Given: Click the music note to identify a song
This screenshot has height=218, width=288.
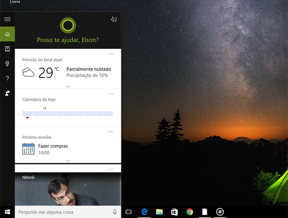Looking at the screenshot, I should 114,20.
